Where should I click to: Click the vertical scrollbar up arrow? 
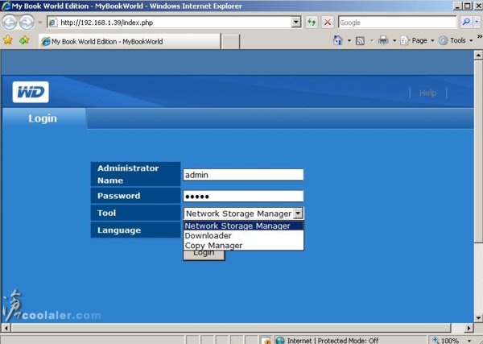pyautogui.click(x=478, y=55)
